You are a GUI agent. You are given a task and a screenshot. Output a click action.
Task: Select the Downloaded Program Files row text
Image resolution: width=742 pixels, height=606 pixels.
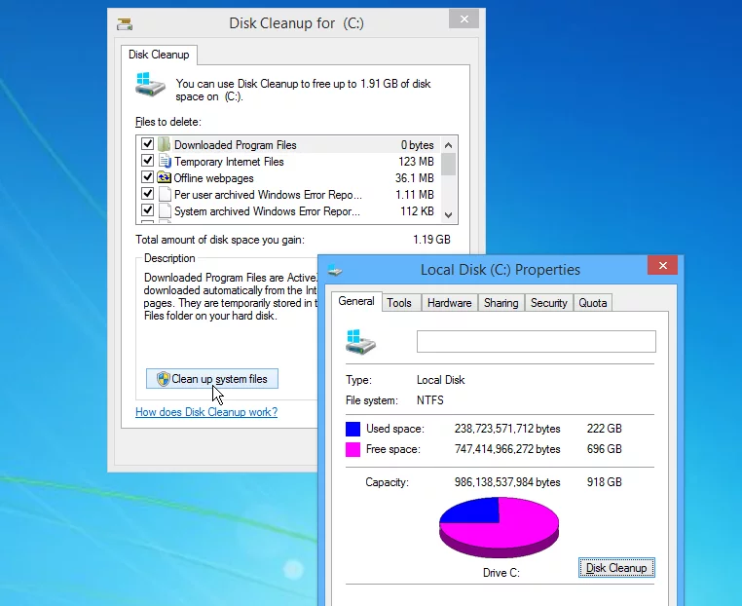(x=236, y=145)
